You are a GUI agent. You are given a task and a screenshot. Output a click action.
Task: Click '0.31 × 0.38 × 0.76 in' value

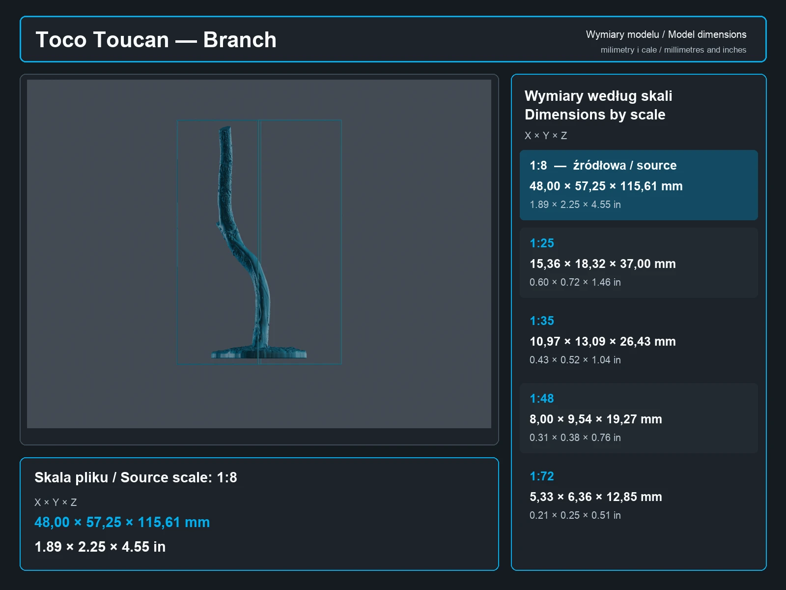coord(575,438)
